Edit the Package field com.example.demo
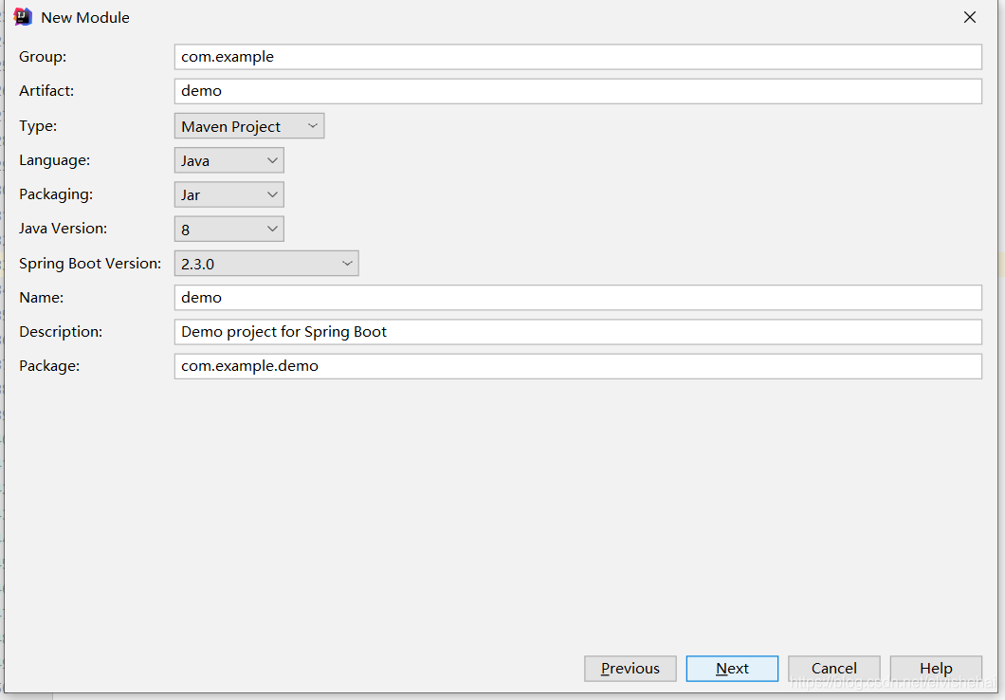 [577, 366]
